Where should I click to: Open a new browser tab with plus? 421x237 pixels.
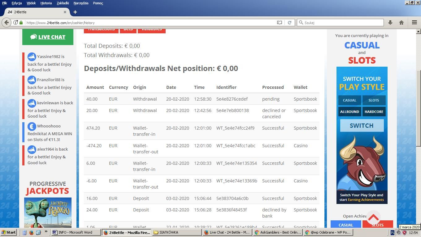point(75,12)
